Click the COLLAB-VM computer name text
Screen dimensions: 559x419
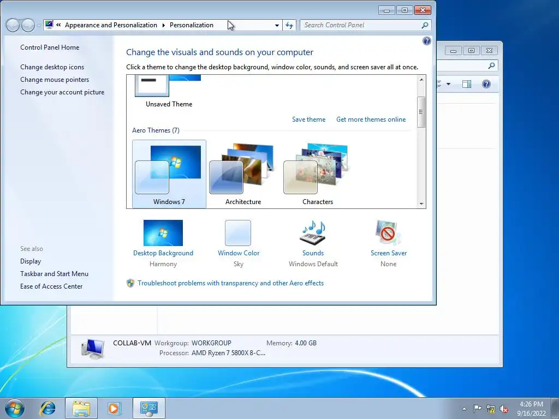132,343
